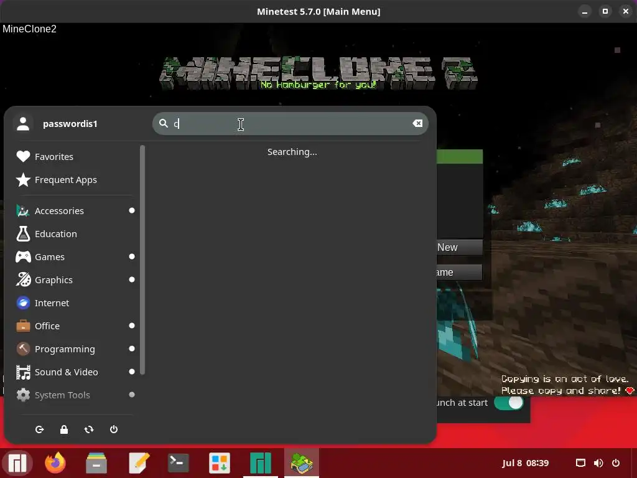The height and width of the screenshot is (478, 637).
Task: Open the Manjaro application menu button
Action: (x=17, y=463)
